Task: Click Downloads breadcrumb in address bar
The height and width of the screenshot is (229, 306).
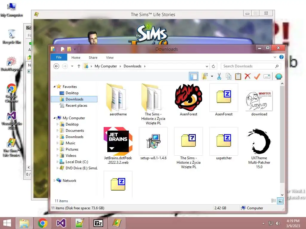Action: click(x=132, y=66)
